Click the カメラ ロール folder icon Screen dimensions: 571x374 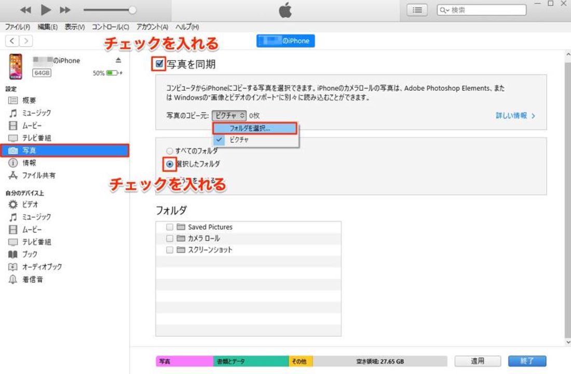pos(181,238)
